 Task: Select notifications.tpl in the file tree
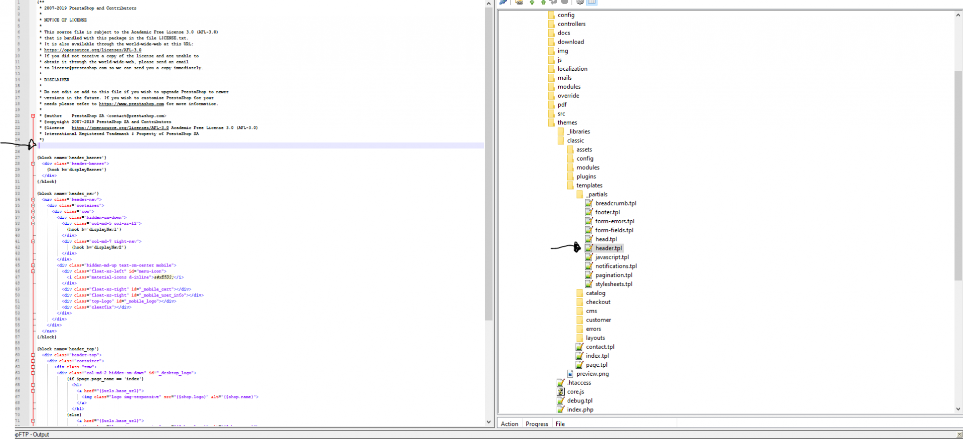tap(616, 266)
